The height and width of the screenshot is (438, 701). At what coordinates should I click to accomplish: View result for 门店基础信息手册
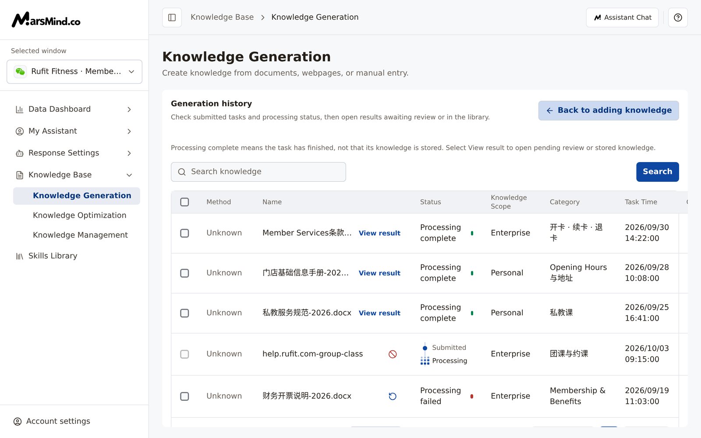pos(379,273)
